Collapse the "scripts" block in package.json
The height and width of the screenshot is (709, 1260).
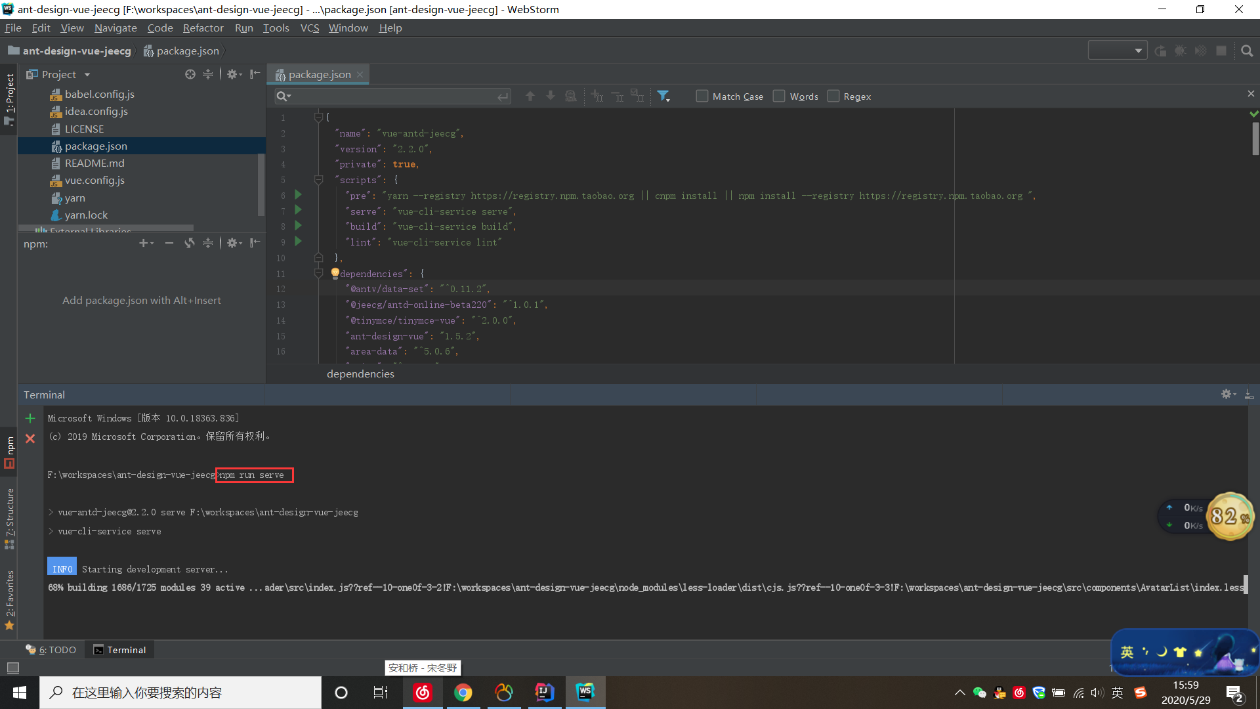319,180
